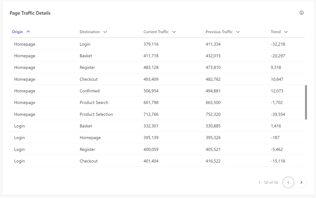
Task: Click previous traffic value 330,885
Action: (213, 126)
